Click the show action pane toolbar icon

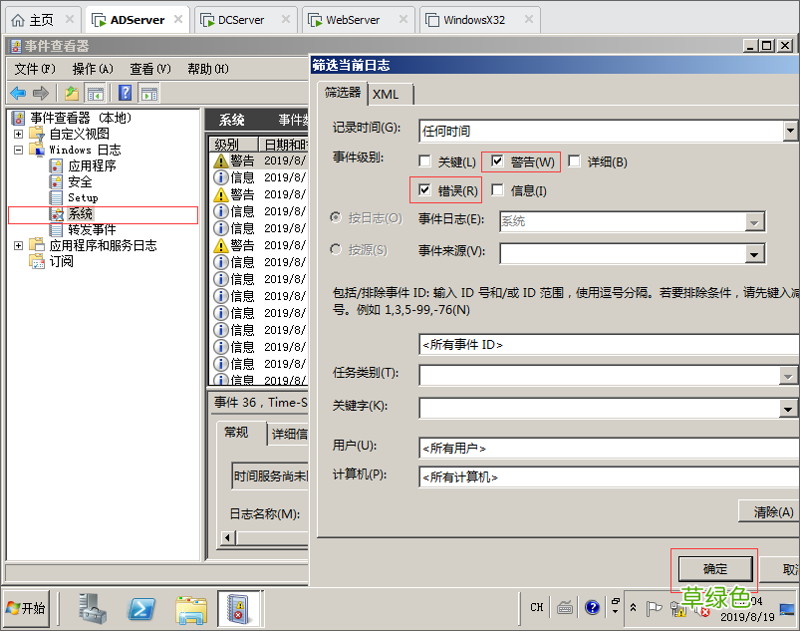click(x=147, y=93)
